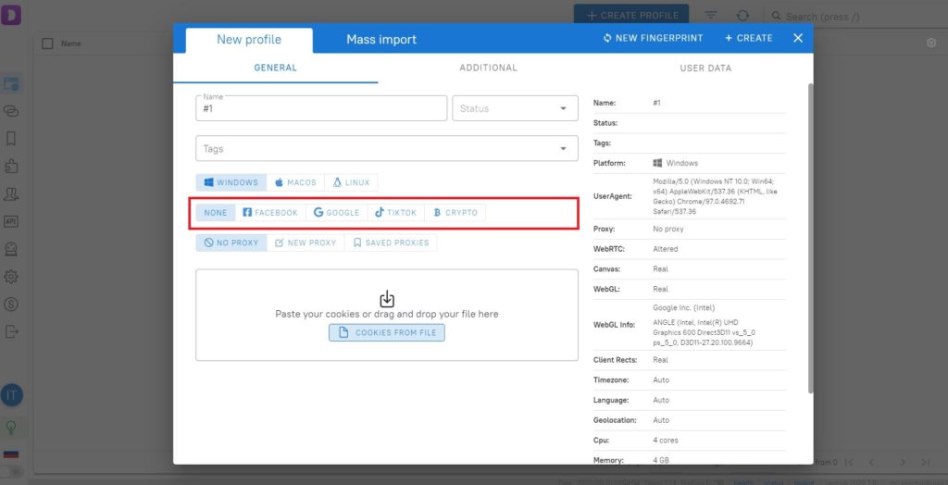The image size is (948, 485).
Task: Click the IT user avatar
Action: 11,395
